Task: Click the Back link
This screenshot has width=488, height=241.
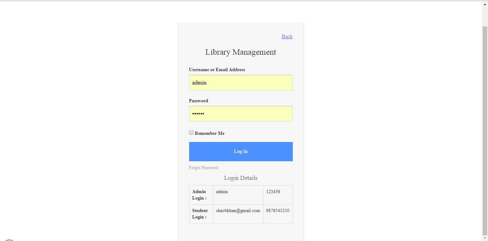Action: point(287,36)
